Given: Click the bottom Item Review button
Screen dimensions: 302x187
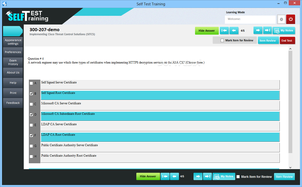Looking at the screenshot, I should [284, 177].
